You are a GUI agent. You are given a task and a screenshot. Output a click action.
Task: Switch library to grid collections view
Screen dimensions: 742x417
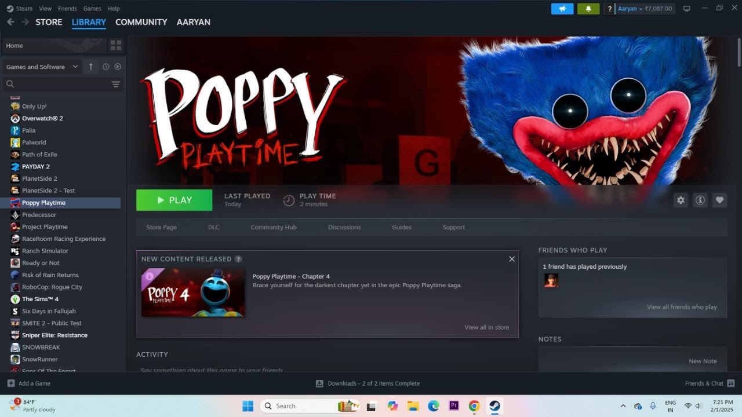(116, 45)
